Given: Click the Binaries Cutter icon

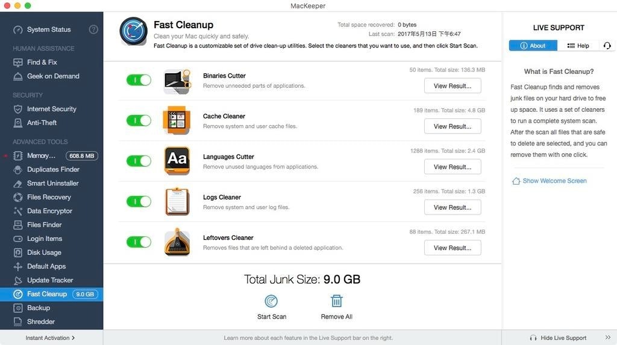Looking at the screenshot, I should pyautogui.click(x=177, y=81).
